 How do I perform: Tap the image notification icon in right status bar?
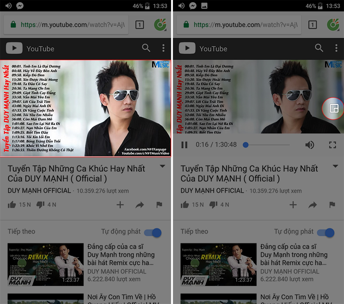[x=204, y=6]
